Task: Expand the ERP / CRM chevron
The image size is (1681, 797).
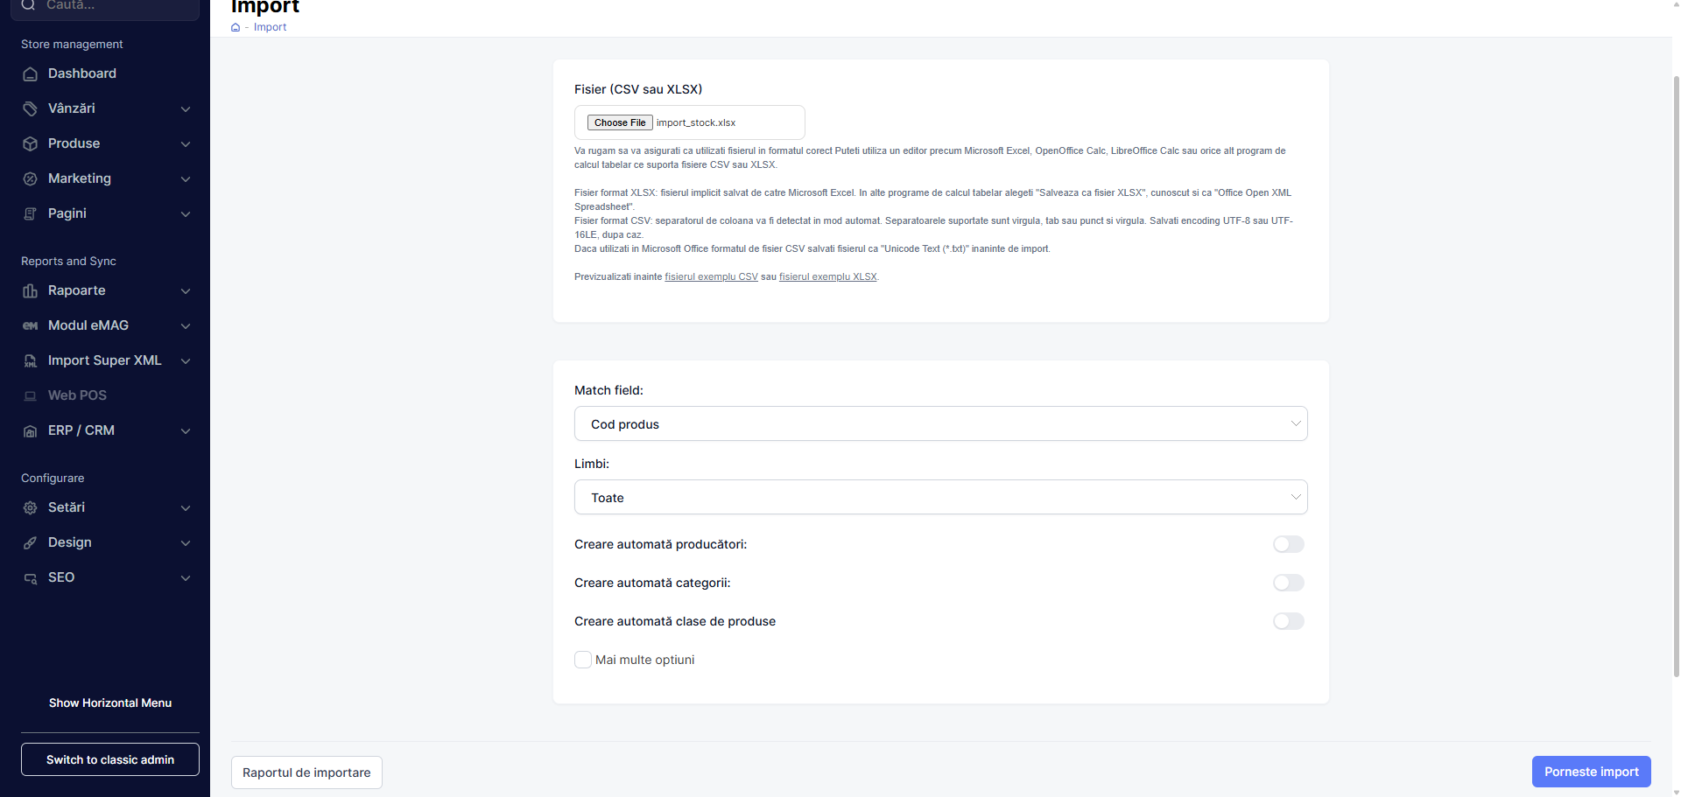Action: tap(186, 431)
